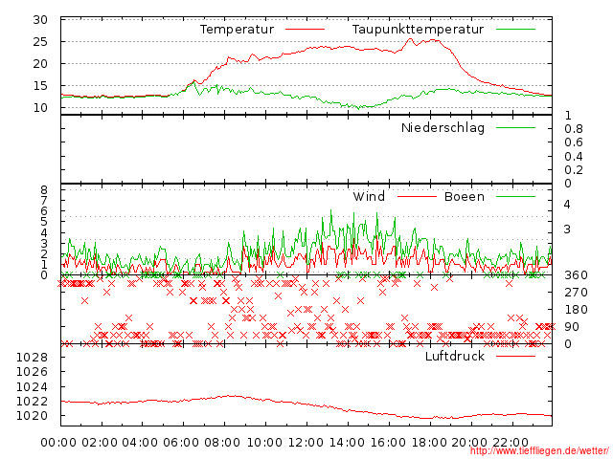Click the 1028 pressure axis value
This screenshot has height=459, width=613.
pyautogui.click(x=32, y=357)
